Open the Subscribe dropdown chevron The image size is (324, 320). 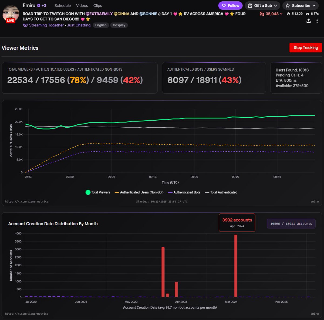pyautogui.click(x=315, y=5)
